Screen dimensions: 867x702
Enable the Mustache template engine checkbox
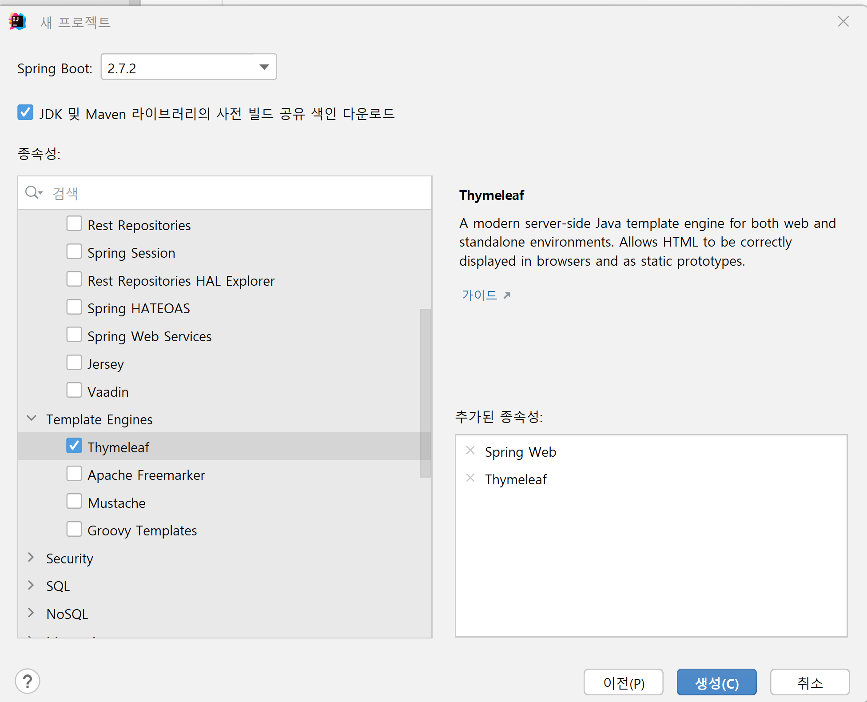click(74, 501)
